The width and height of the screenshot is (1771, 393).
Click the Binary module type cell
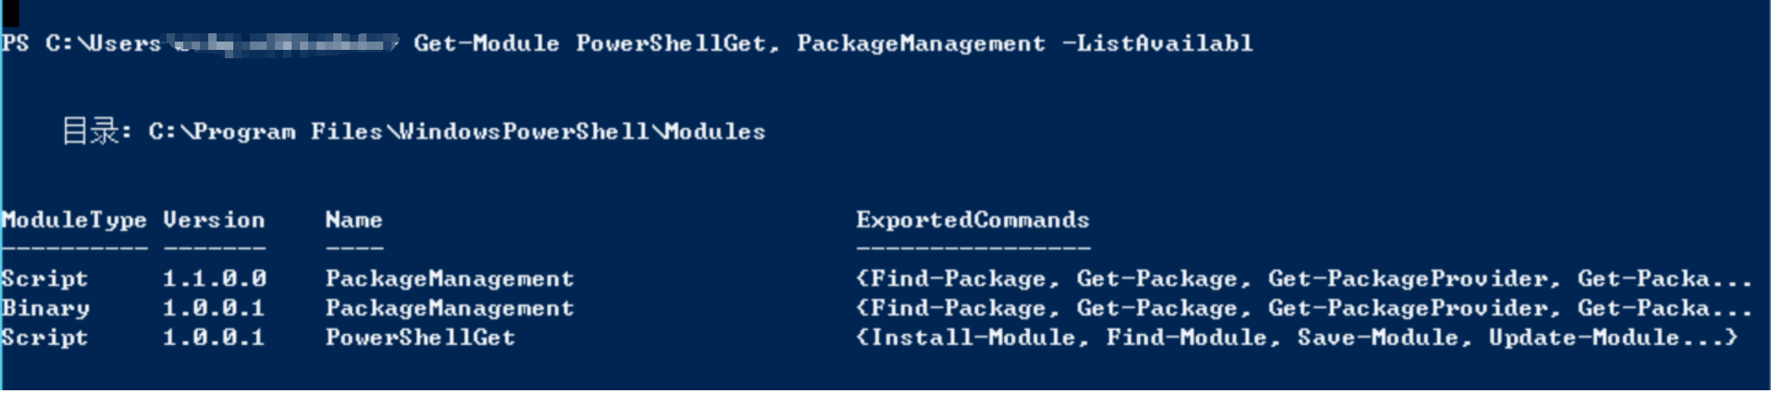pyautogui.click(x=46, y=309)
